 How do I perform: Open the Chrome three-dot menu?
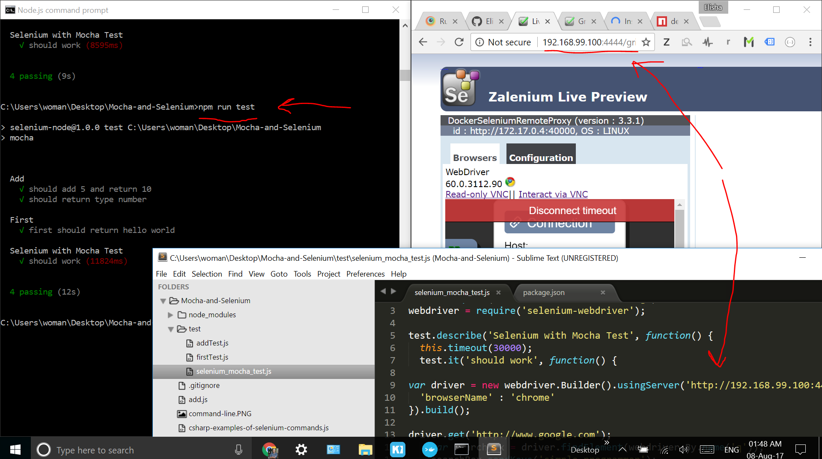point(810,42)
